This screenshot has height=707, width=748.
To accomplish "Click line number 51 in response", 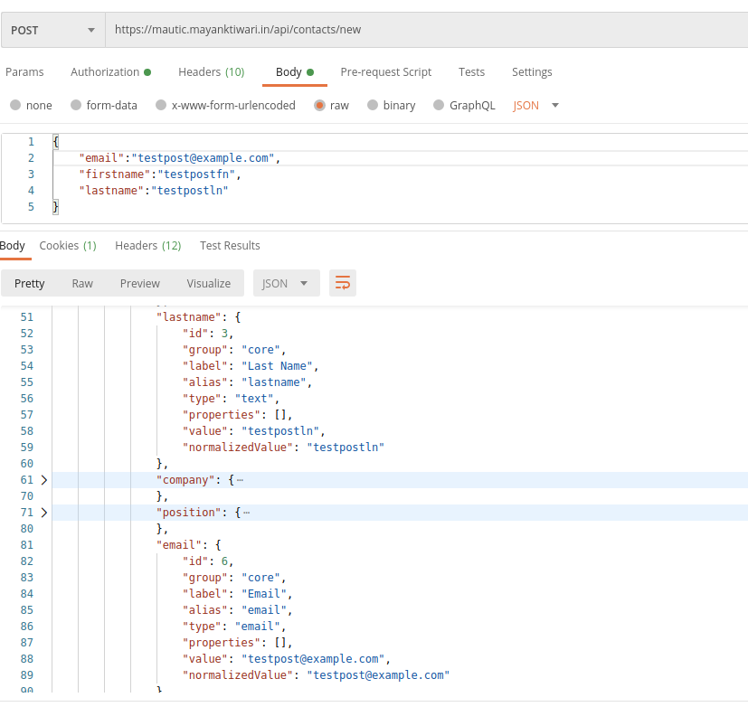I will point(27,317).
